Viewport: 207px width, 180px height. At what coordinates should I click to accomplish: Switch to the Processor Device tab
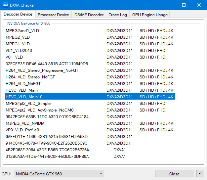(x=53, y=15)
